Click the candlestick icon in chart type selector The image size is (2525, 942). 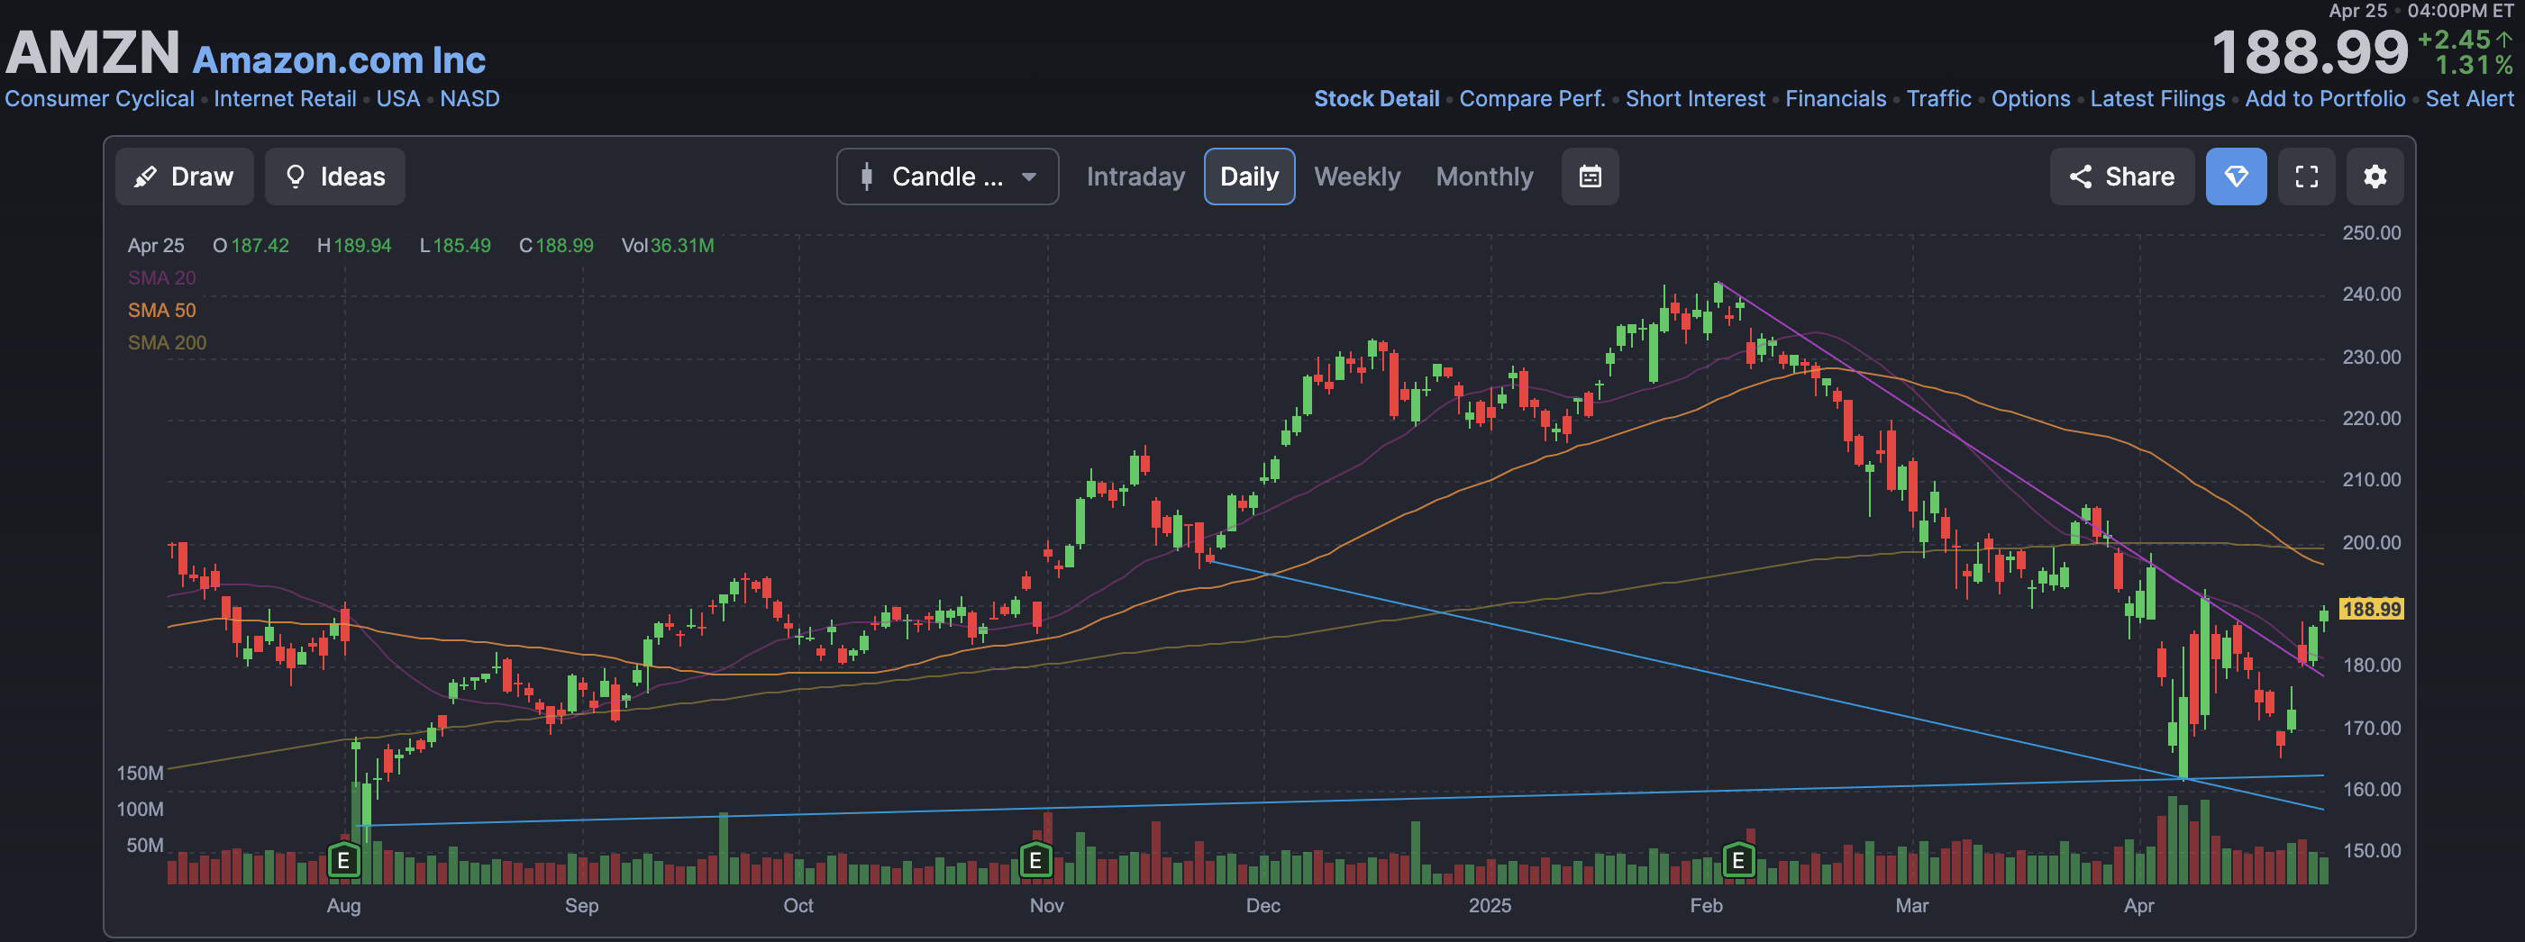point(867,177)
